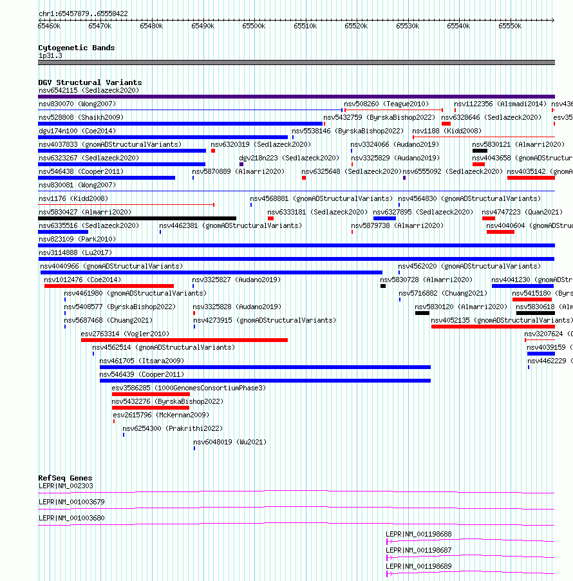
Task: Open nsv5687468 (Chuang2021) label
Action: click(x=108, y=321)
